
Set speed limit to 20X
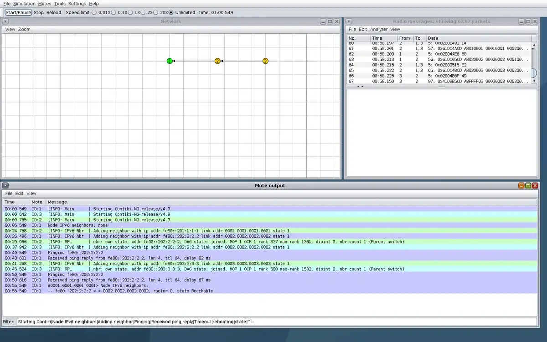coord(155,12)
